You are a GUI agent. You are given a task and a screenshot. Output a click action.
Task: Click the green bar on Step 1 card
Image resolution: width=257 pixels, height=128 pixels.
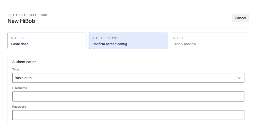coord(8,41)
